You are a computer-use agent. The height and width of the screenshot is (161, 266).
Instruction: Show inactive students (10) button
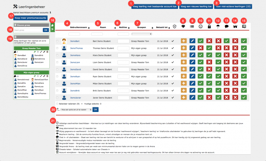233,6
